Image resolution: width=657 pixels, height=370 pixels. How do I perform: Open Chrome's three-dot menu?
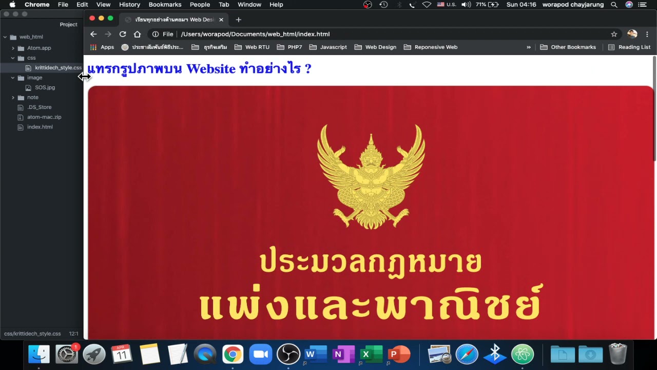pos(647,34)
